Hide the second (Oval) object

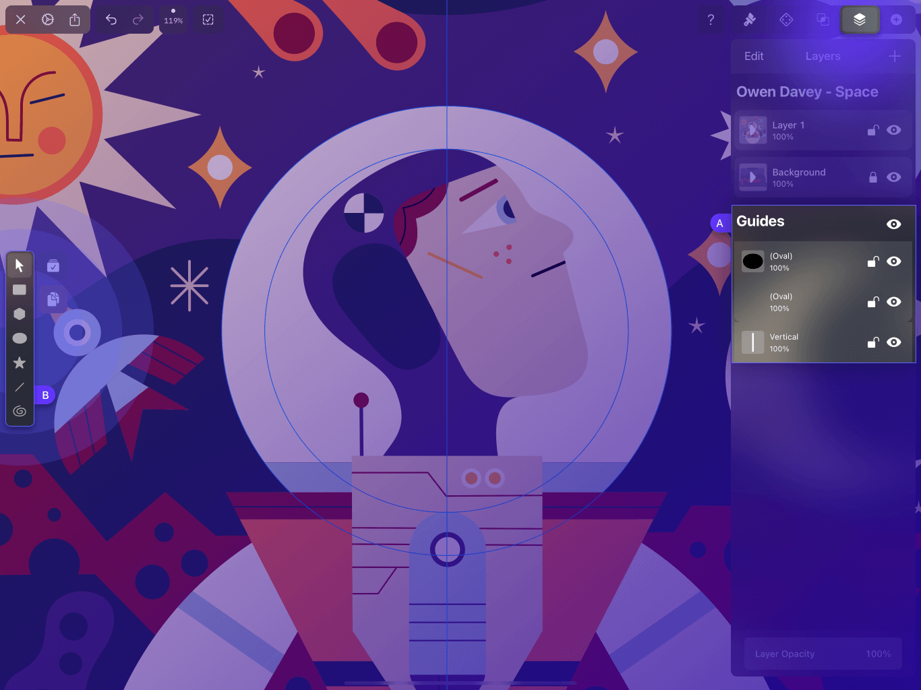tap(894, 302)
